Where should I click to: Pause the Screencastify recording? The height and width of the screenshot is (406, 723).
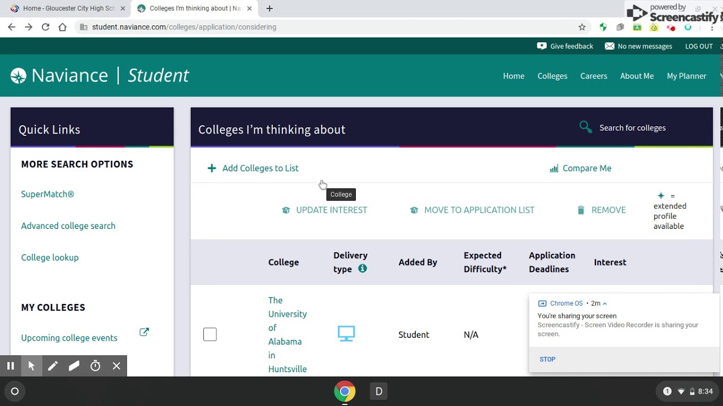[10, 366]
